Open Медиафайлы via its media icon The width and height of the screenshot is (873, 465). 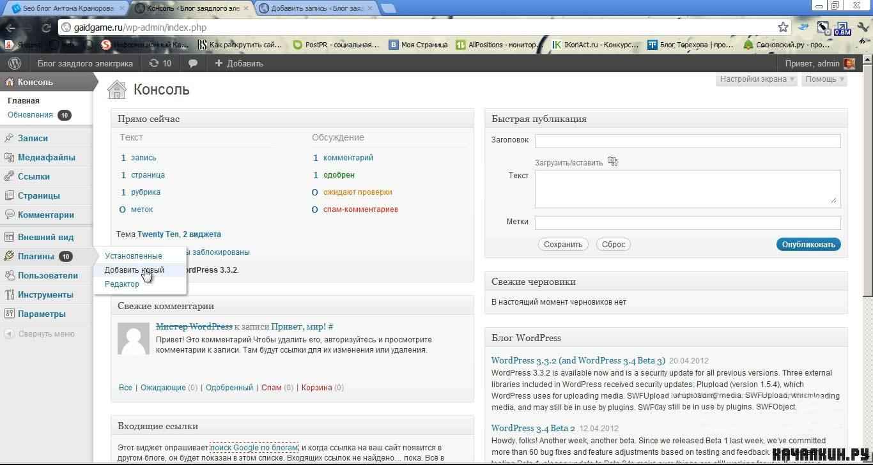[9, 157]
